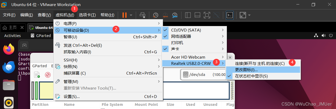
Task: Open the 查看(V) menu
Action: pyautogui.click(x=44, y=15)
